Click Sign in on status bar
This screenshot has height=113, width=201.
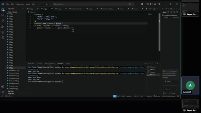point(157,96)
